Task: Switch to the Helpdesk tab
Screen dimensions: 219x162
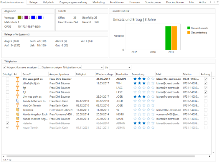Action: coord(48,2)
